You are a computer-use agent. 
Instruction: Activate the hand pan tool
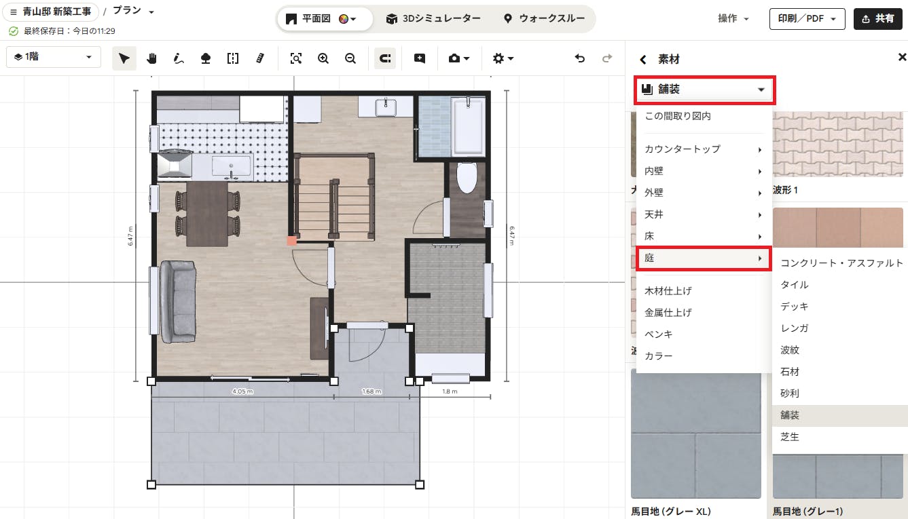coord(151,58)
